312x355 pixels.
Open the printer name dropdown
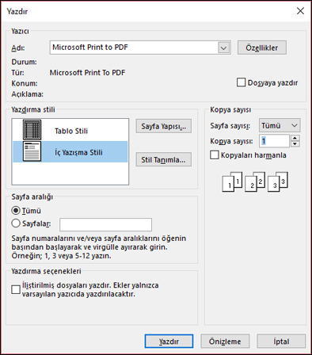click(x=224, y=48)
